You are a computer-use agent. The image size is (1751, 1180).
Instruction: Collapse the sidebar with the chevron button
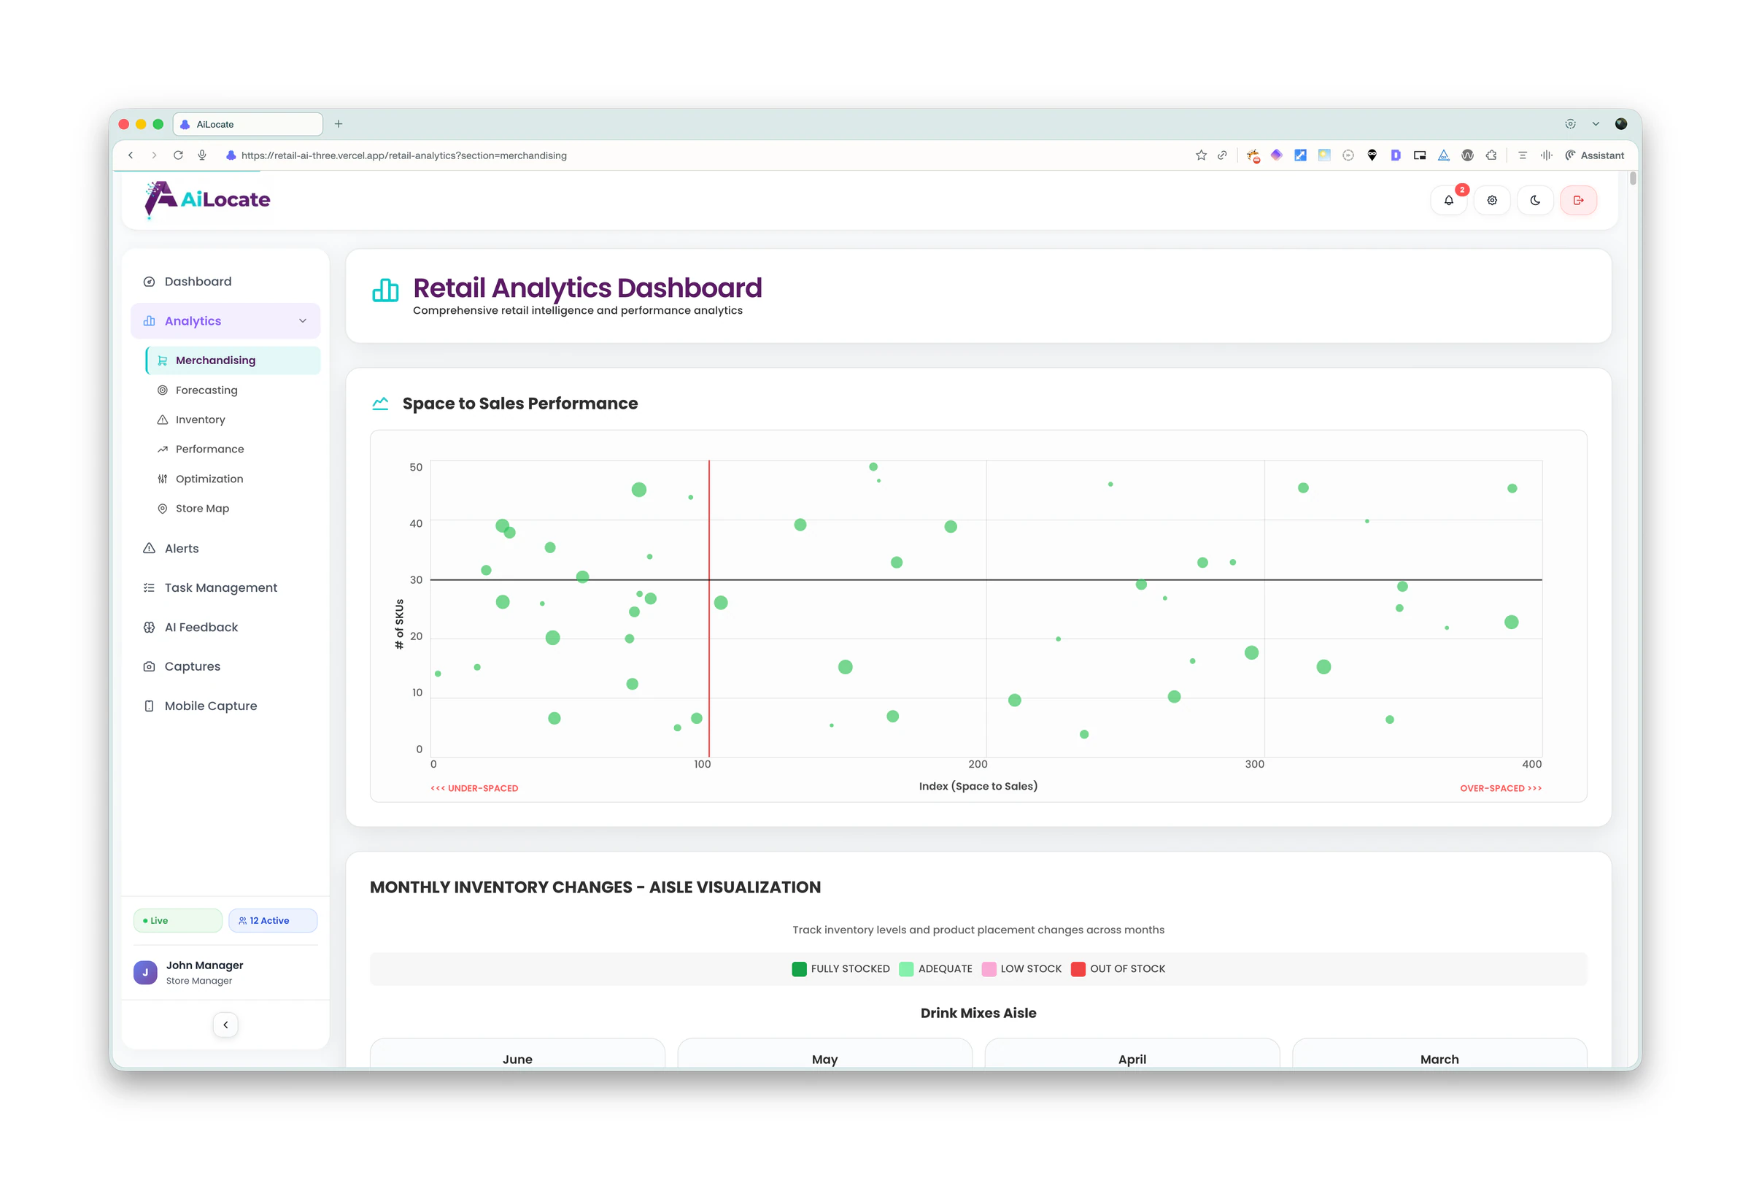[x=225, y=1025]
